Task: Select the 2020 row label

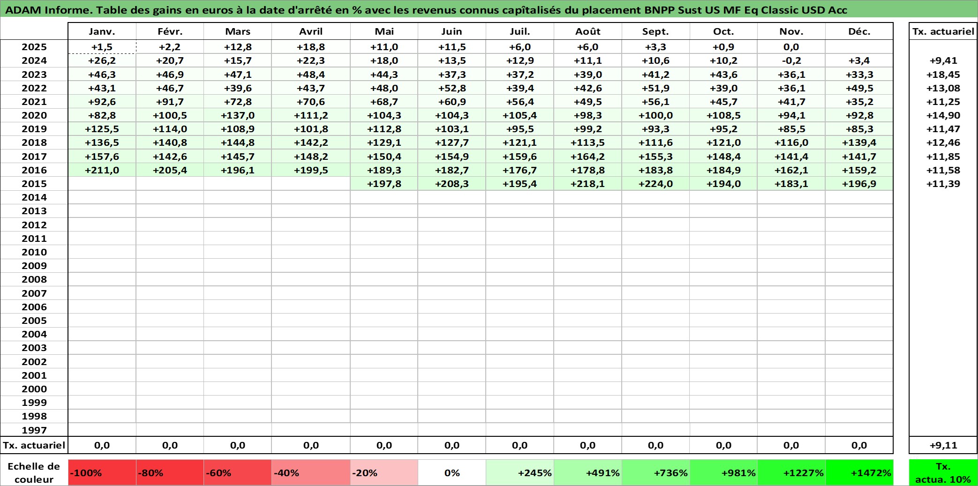Action: pos(34,115)
